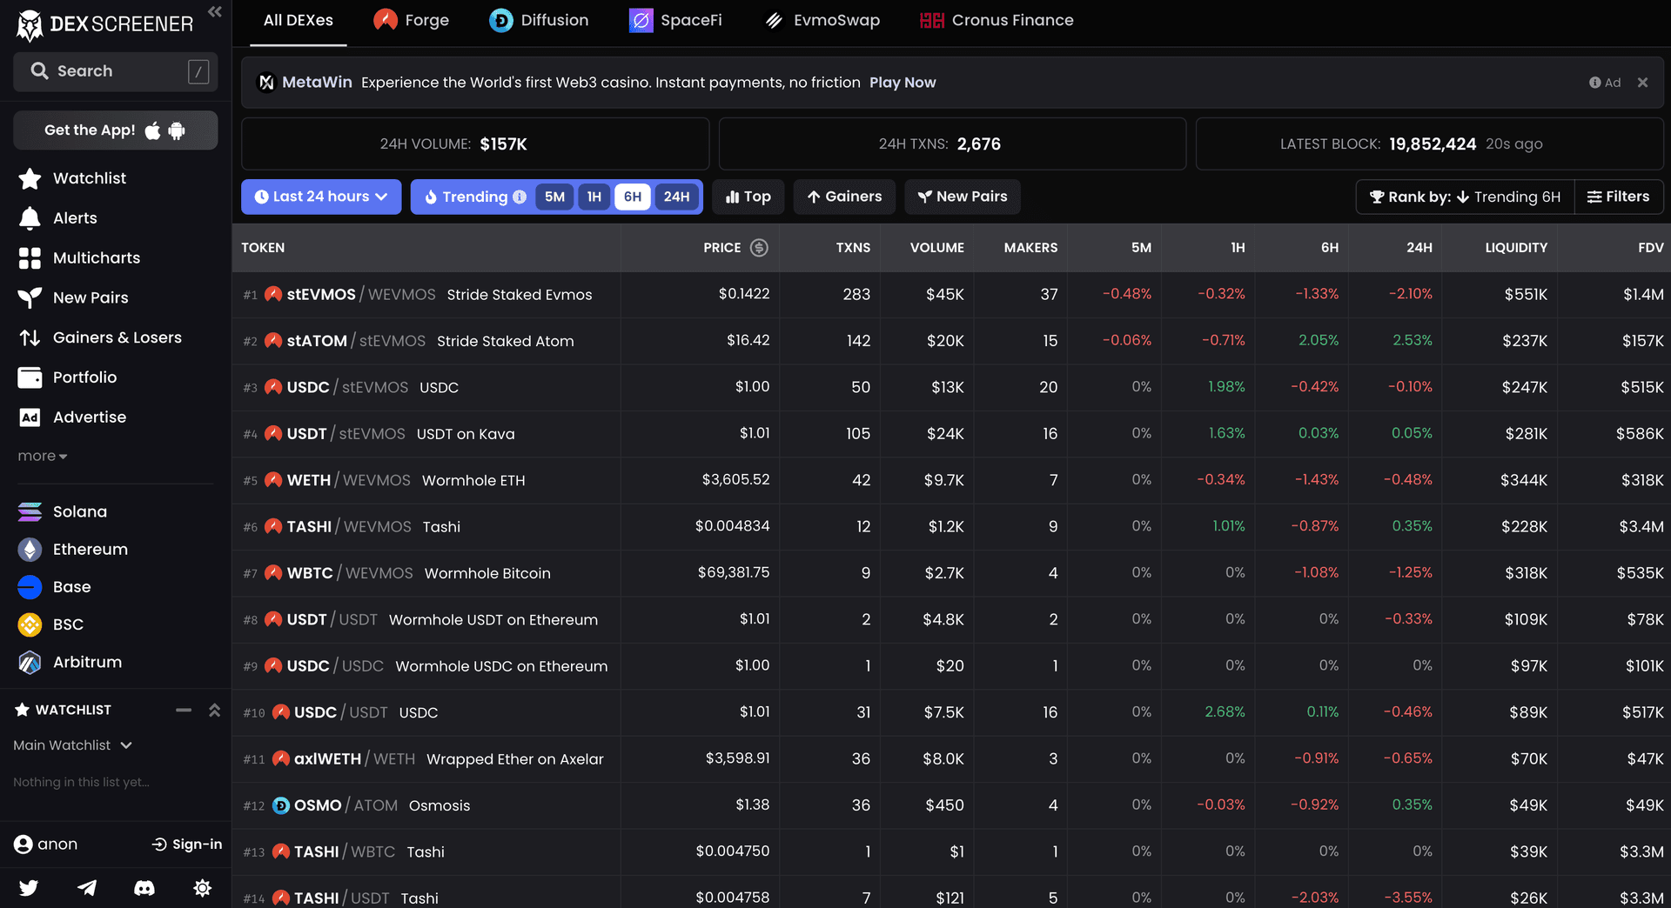Click the DEX Screener logo
The width and height of the screenshot is (1671, 908).
click(x=104, y=24)
